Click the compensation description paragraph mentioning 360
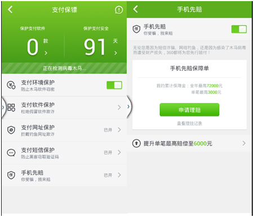 pyautogui.click(x=189, y=50)
